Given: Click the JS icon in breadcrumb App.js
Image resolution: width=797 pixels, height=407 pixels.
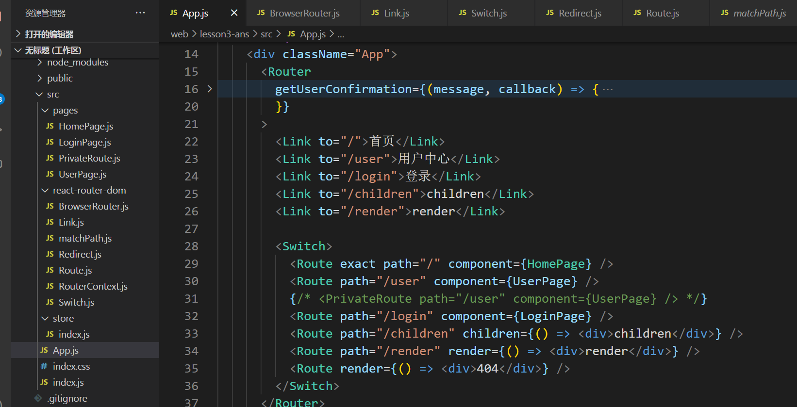Looking at the screenshot, I should tap(291, 34).
